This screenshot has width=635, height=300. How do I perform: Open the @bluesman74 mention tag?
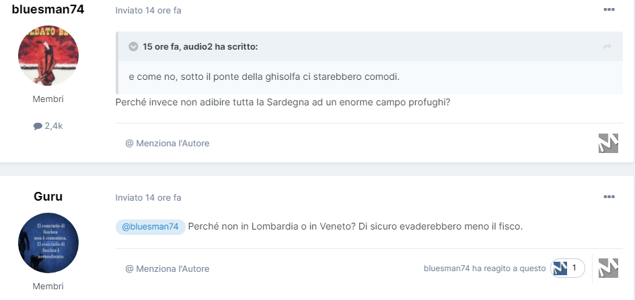click(x=150, y=227)
